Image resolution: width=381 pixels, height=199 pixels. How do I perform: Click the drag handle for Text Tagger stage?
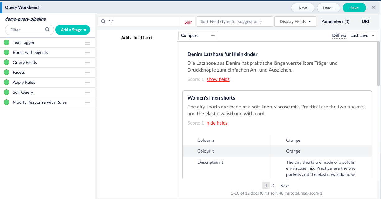tap(87, 43)
